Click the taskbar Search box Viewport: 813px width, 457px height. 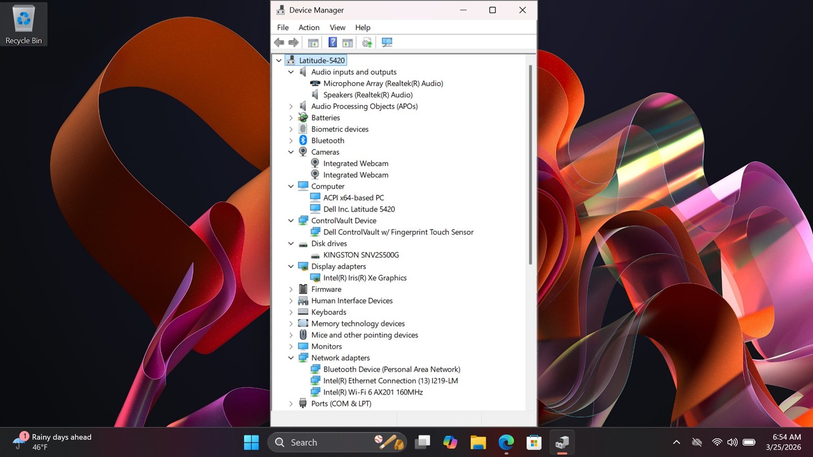pyautogui.click(x=337, y=442)
